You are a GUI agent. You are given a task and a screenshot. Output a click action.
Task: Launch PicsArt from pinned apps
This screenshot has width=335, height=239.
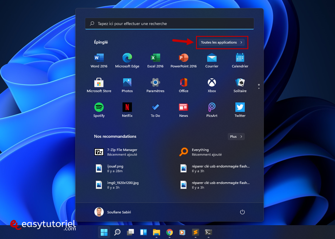[x=212, y=110]
